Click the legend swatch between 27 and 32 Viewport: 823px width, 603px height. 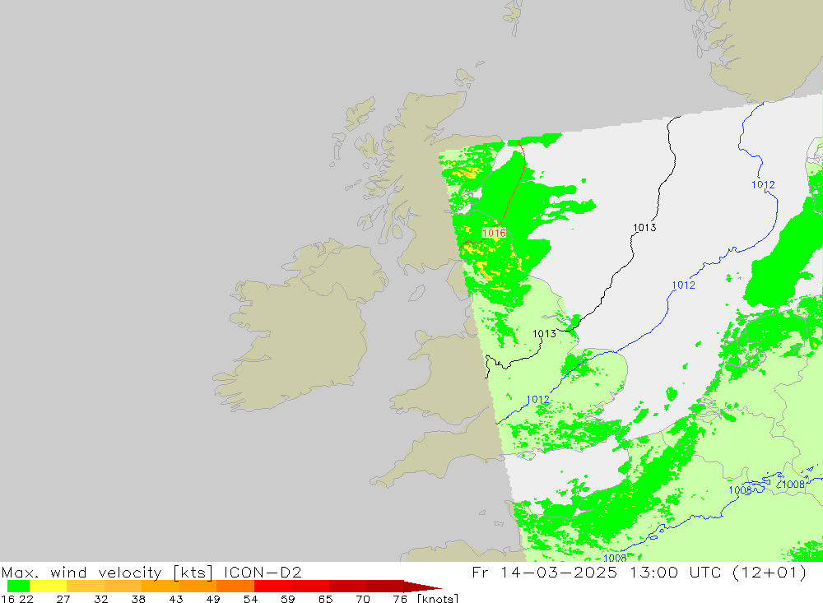pyautogui.click(x=86, y=587)
